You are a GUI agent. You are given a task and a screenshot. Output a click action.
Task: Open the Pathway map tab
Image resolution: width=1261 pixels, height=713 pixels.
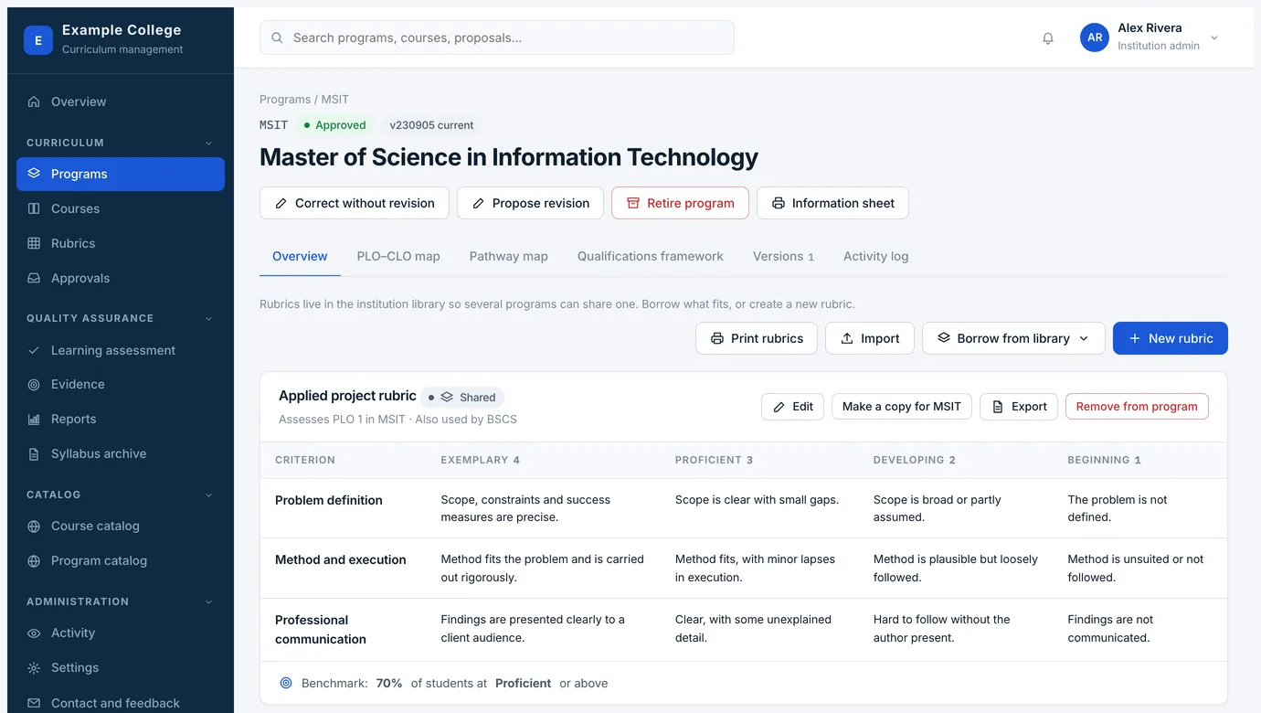[509, 256]
